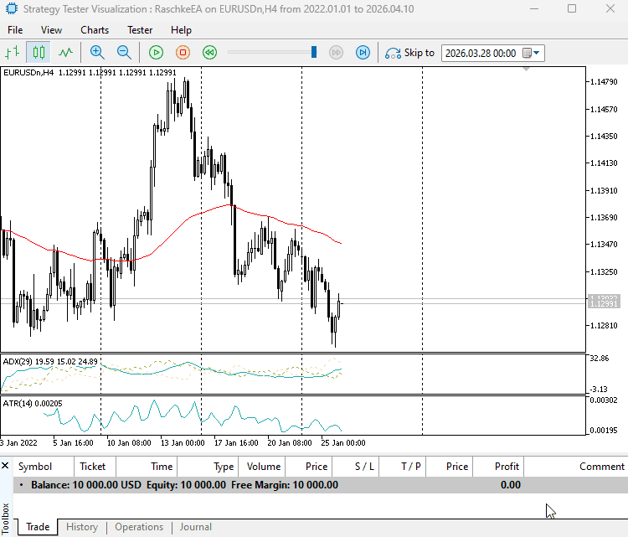
Task: Open the File menu
Action: pos(15,30)
